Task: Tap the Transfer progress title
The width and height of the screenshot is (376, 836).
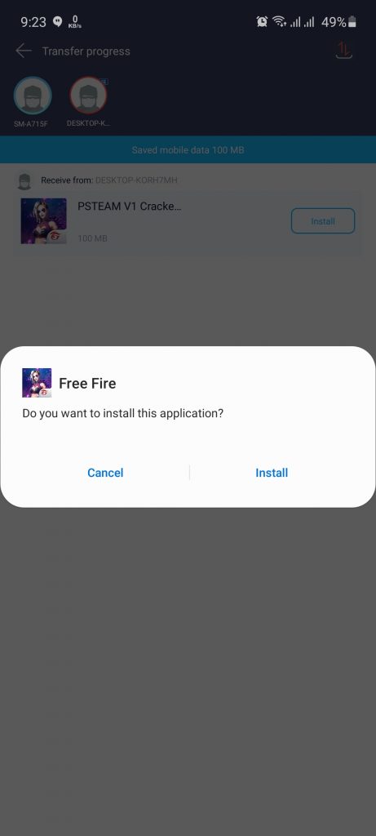Action: (86, 51)
